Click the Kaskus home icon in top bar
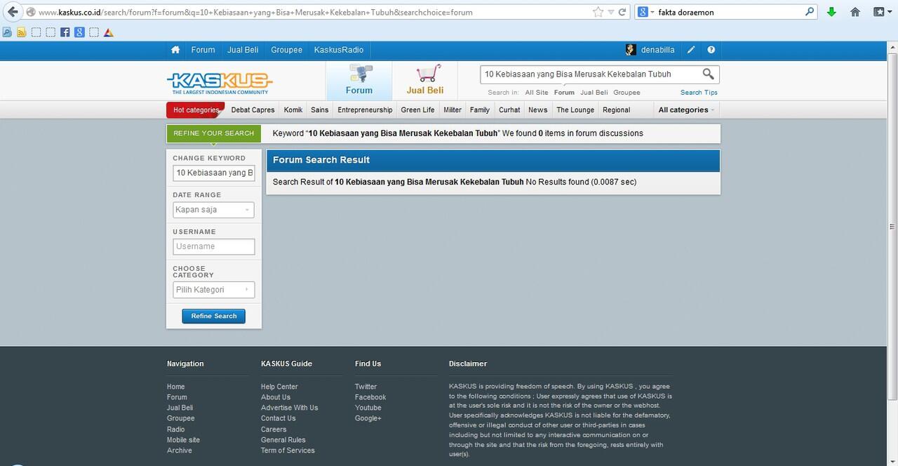898x466 pixels. tap(175, 50)
